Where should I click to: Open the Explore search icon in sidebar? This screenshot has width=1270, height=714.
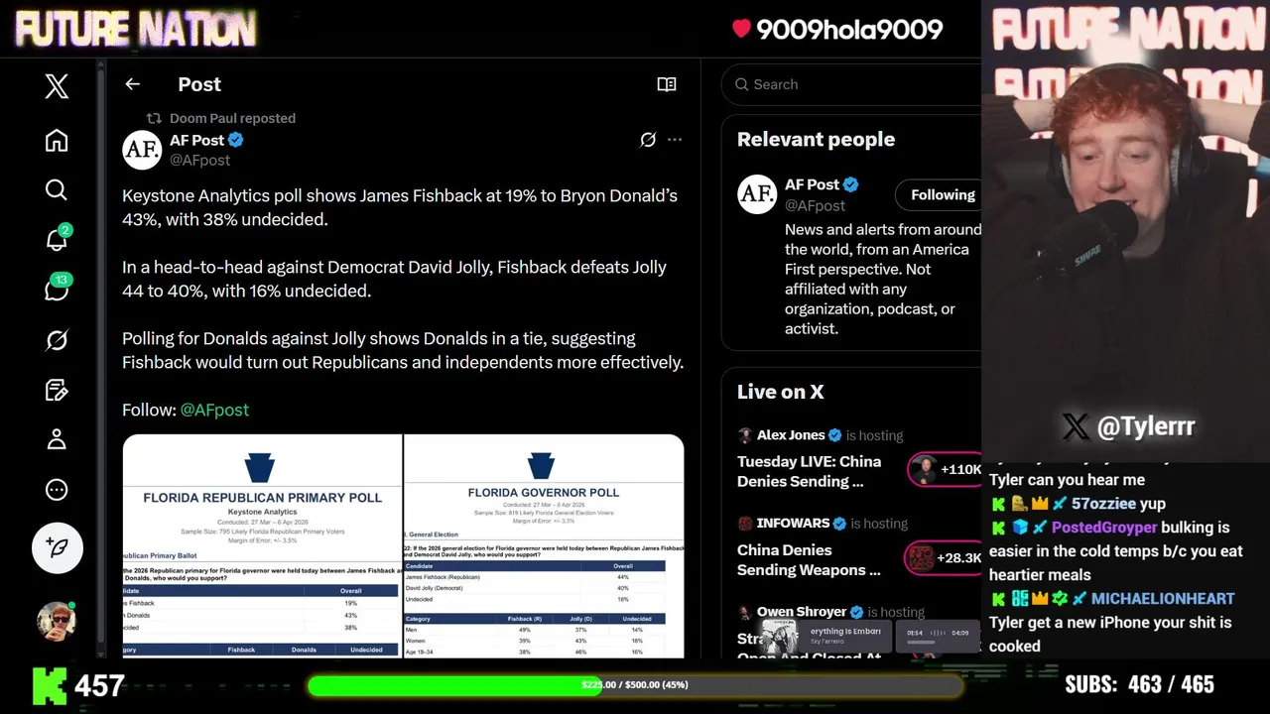click(x=57, y=189)
